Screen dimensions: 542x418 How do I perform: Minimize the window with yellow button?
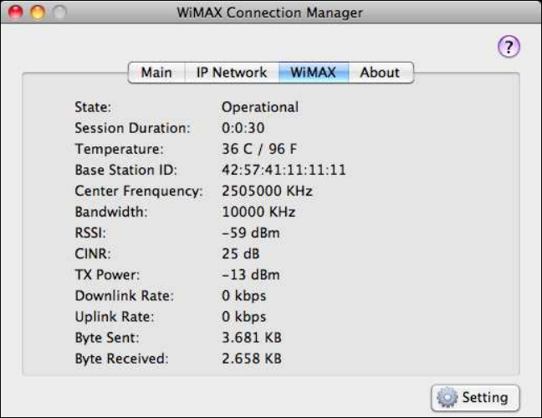37,13
